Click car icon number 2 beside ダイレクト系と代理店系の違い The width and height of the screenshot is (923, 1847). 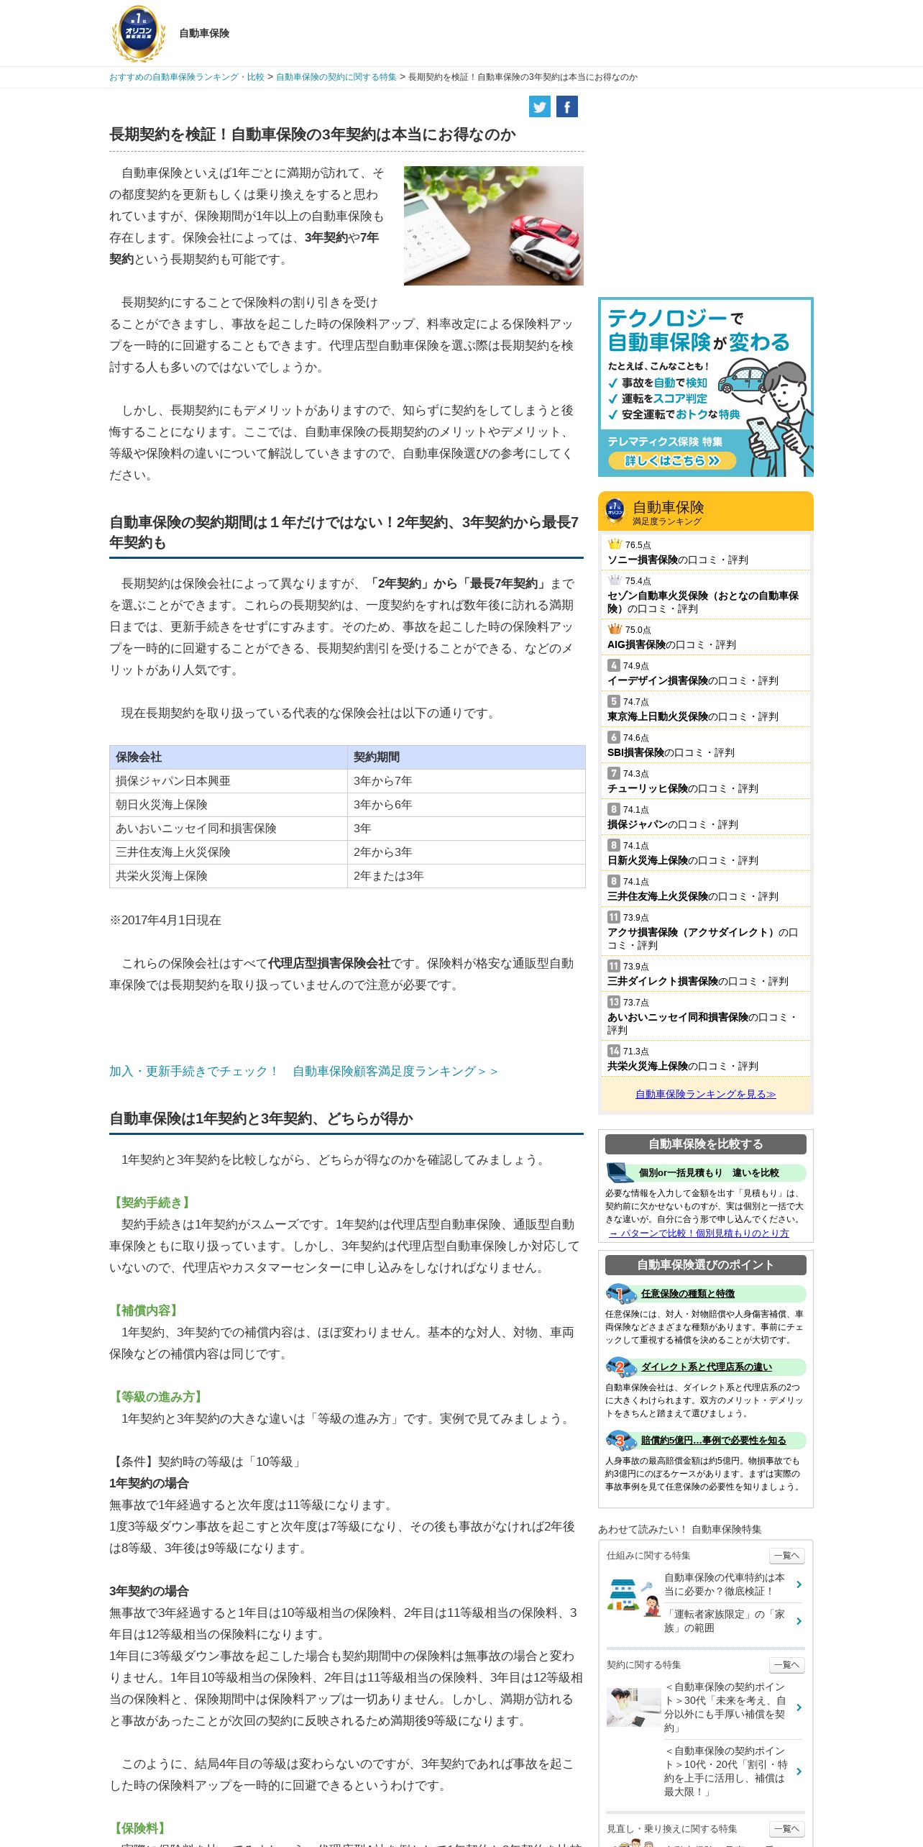point(621,1367)
